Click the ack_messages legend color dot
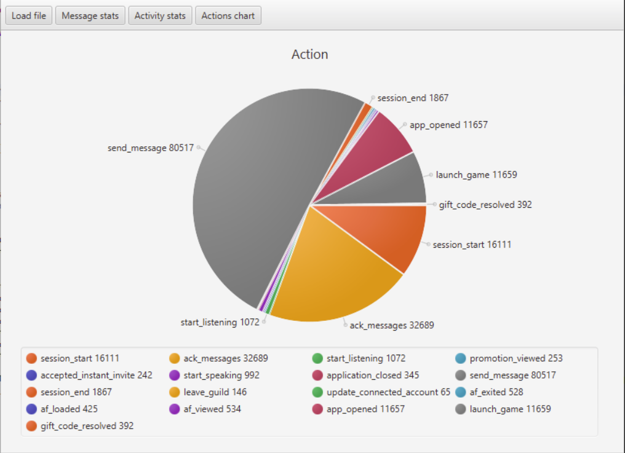Screen dimensions: 625x453 point(175,358)
